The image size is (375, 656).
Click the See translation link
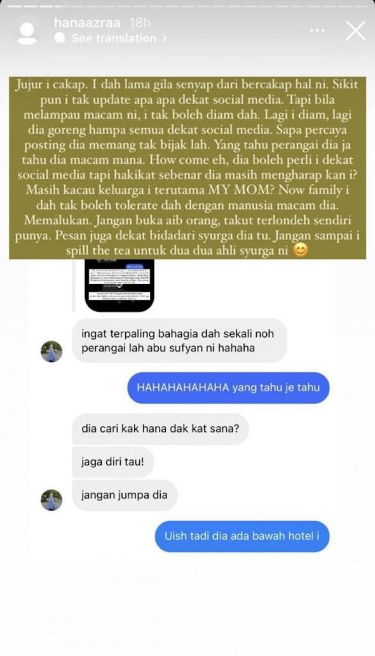114,39
